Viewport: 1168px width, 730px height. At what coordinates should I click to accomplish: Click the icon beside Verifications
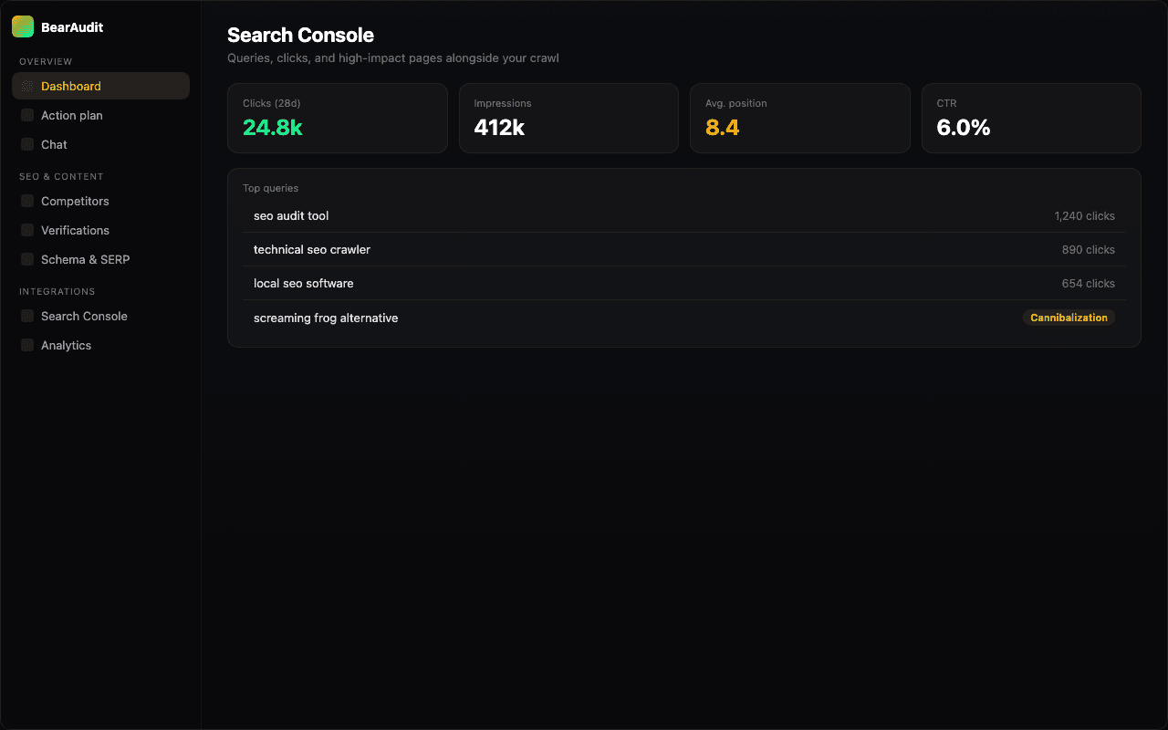point(27,230)
